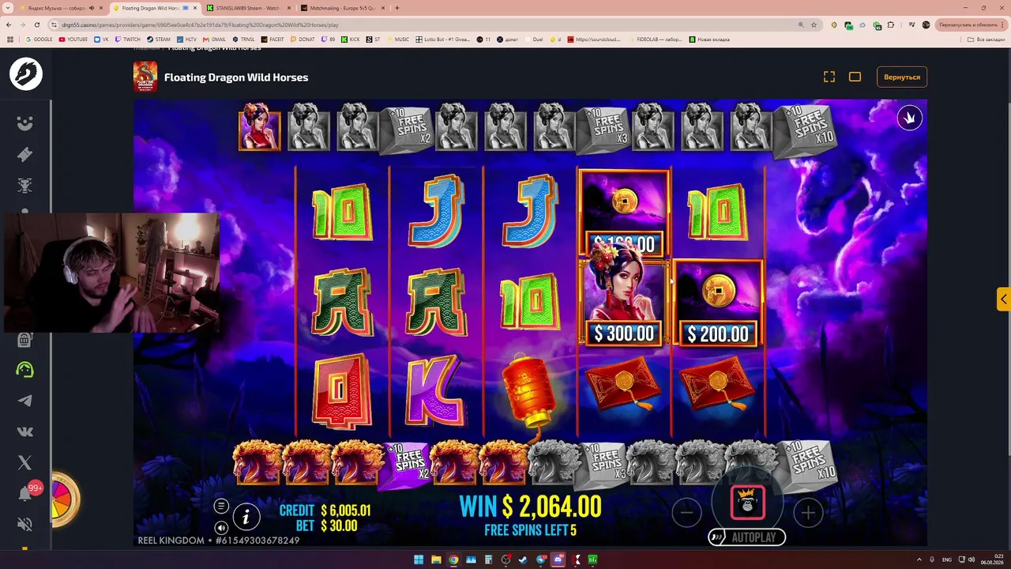
Task: Select the Floating Dragon Wild Horses tab
Action: 150,8
